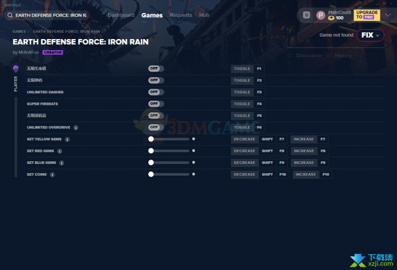Switch on Unlimited Overdrive
The height and width of the screenshot is (270, 397).
point(156,127)
